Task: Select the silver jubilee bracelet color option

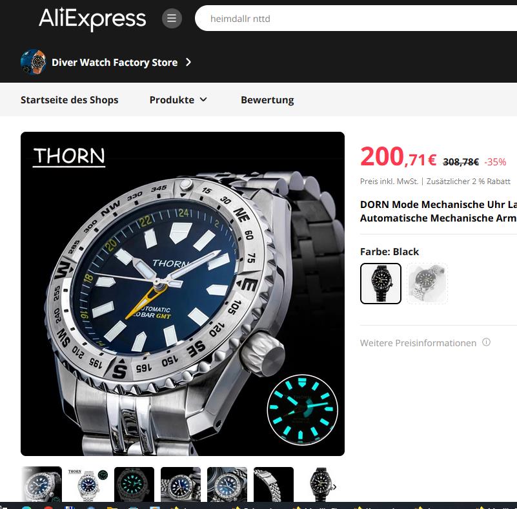Action: click(427, 284)
